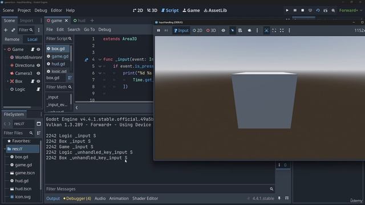Activate the select tool in game window

232,30
